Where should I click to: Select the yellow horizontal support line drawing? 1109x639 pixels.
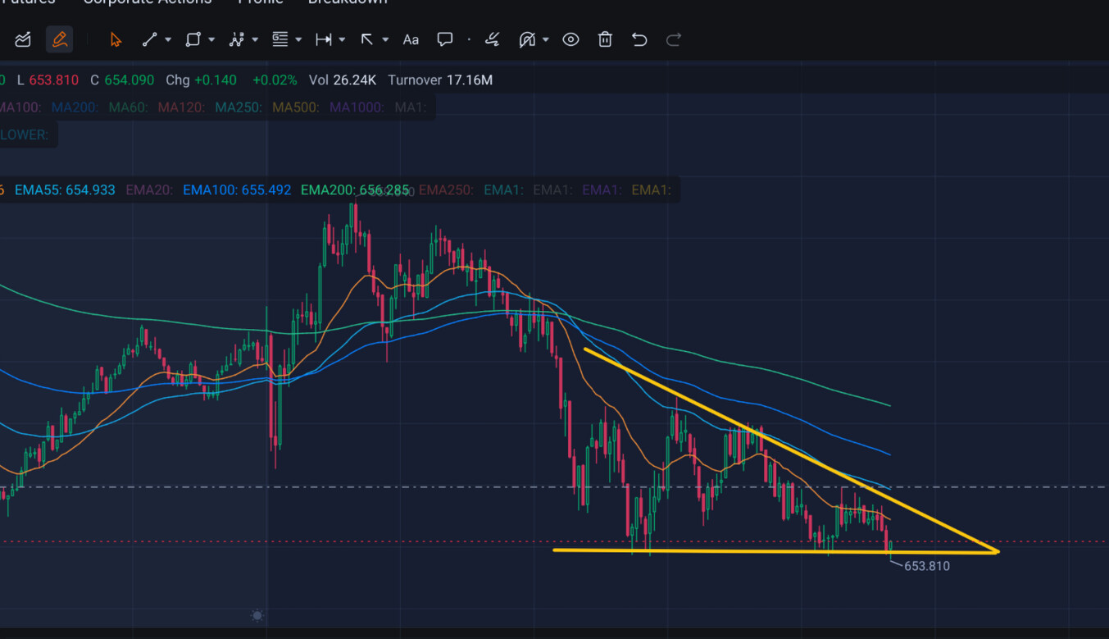775,550
